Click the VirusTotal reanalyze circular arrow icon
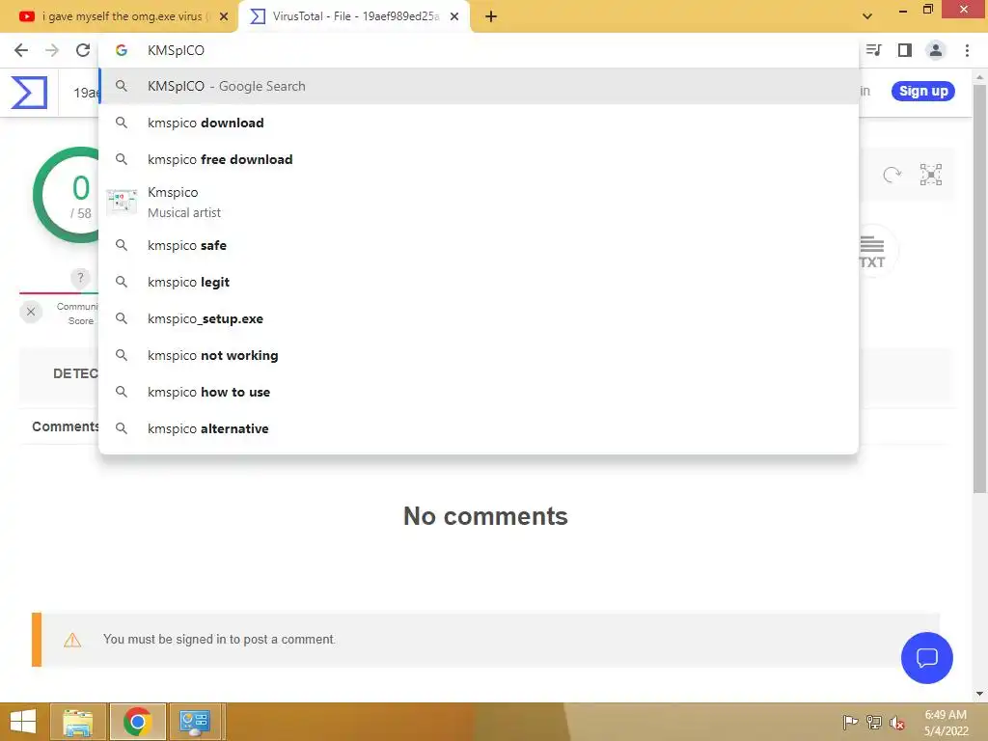Image resolution: width=988 pixels, height=741 pixels. pyautogui.click(x=892, y=175)
